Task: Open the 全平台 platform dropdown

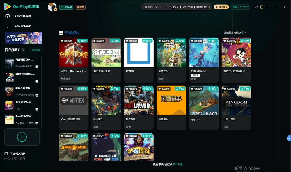Action: click(151, 7)
